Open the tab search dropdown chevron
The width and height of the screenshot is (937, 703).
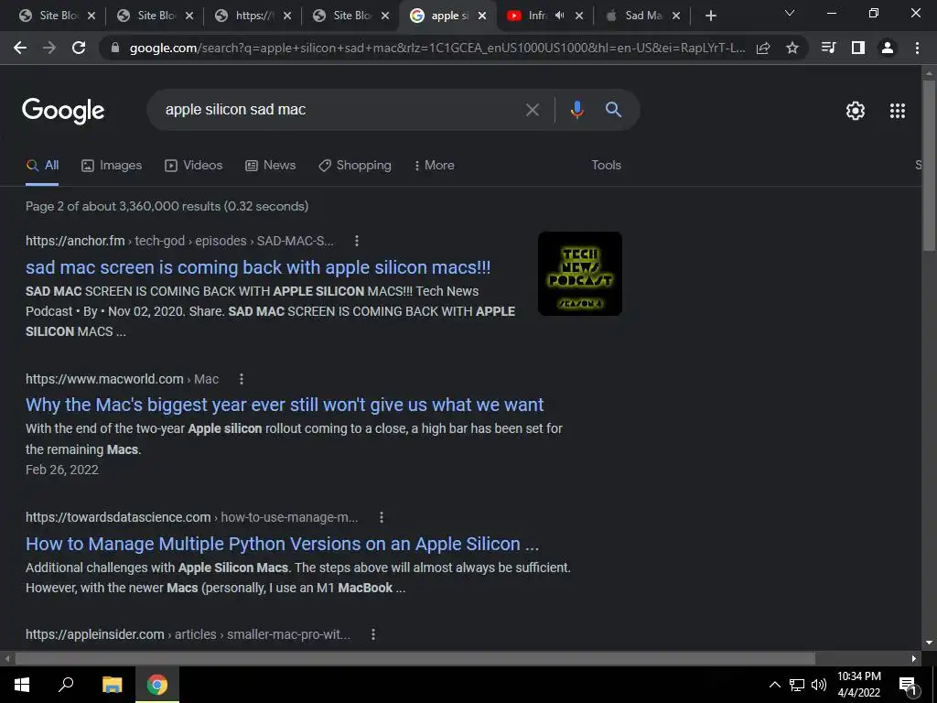pos(790,13)
